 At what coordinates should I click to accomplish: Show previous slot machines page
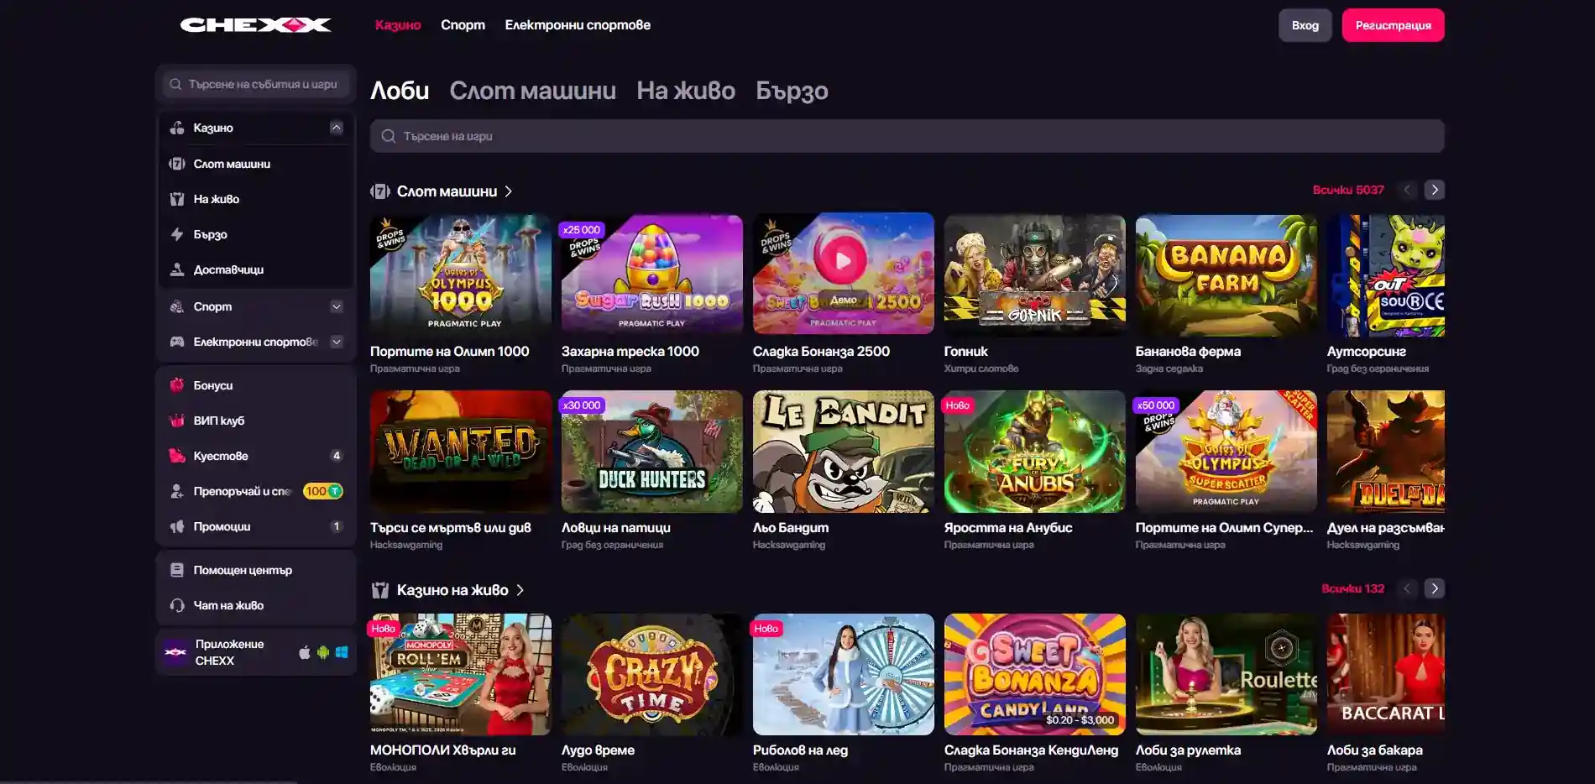tap(1408, 190)
